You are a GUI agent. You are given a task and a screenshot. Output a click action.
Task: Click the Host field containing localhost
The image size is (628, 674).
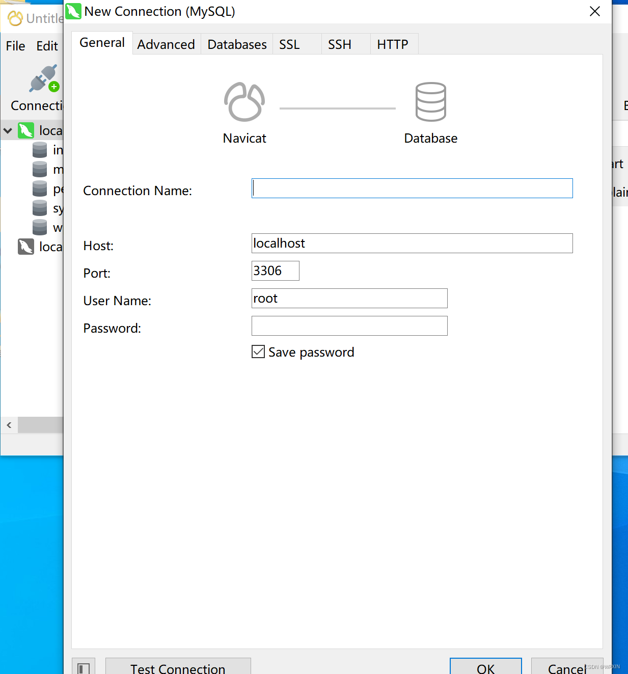[x=412, y=244]
